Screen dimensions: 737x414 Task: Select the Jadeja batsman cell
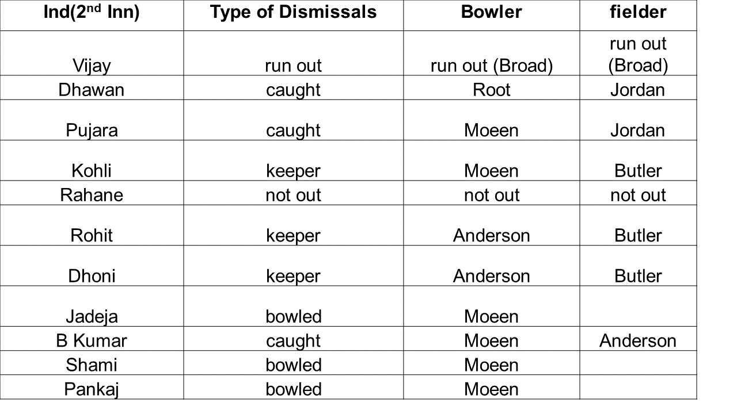coord(92,316)
